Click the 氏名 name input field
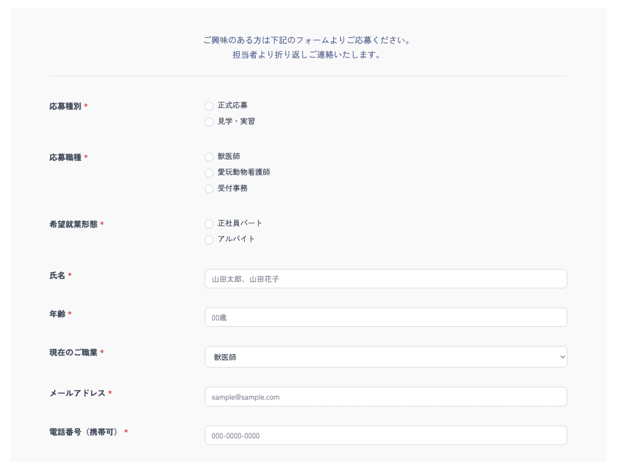The image size is (621, 462). point(385,278)
